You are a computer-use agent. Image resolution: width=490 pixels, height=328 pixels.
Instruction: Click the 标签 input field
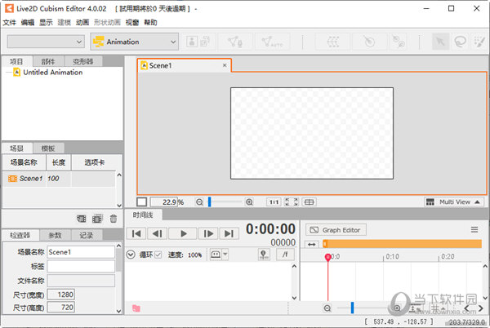click(81, 266)
